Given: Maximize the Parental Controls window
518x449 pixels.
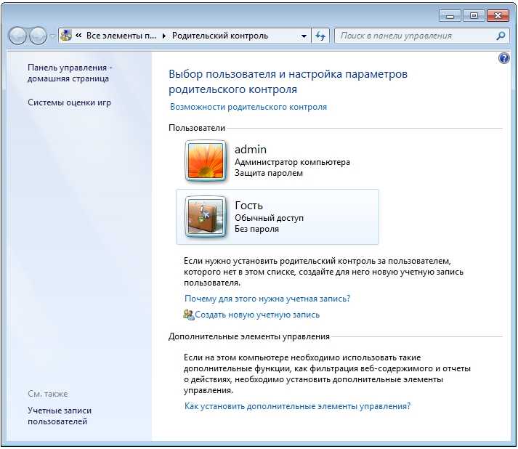Looking at the screenshot, I should tap(474, 15).
